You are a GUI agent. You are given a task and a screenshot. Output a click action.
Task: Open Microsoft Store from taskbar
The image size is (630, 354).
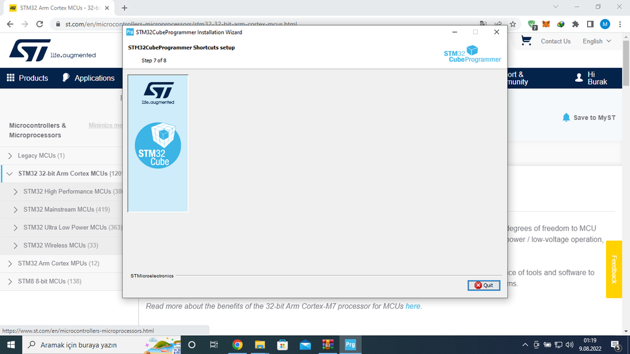point(283,345)
